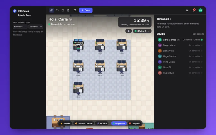Click Carla's green online status dot
216x135 pixels.
coord(202,40)
